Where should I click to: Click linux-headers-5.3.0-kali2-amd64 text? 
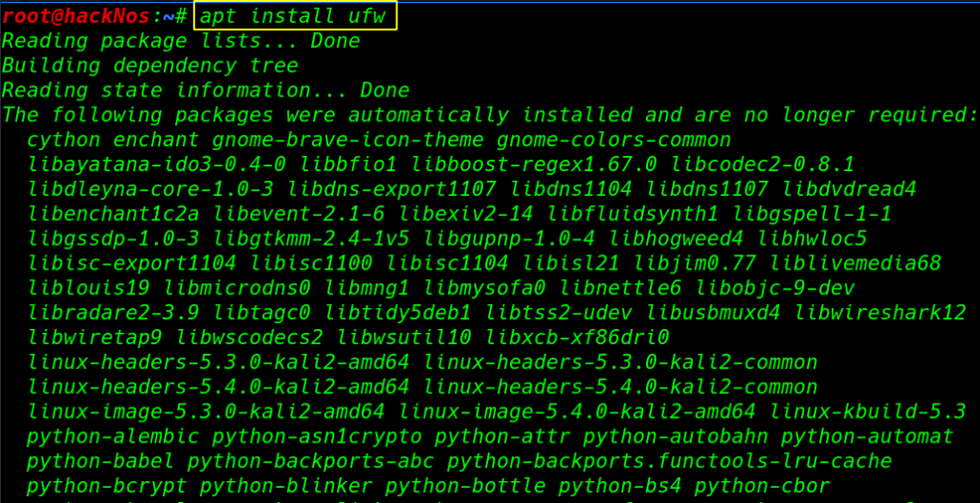click(x=218, y=362)
